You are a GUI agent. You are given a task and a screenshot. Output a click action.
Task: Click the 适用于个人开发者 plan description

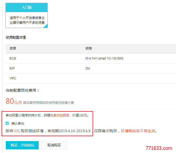27,20
